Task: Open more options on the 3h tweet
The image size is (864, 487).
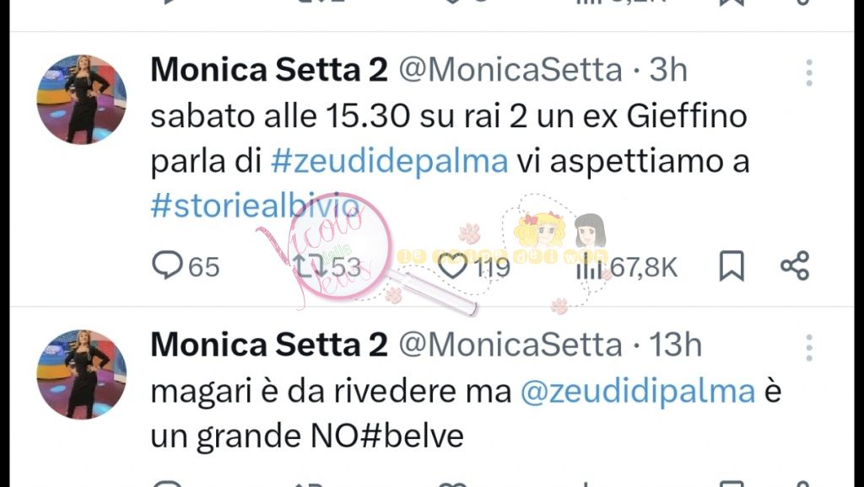Action: (808, 73)
